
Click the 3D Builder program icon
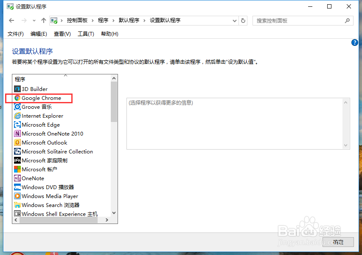tap(17, 89)
